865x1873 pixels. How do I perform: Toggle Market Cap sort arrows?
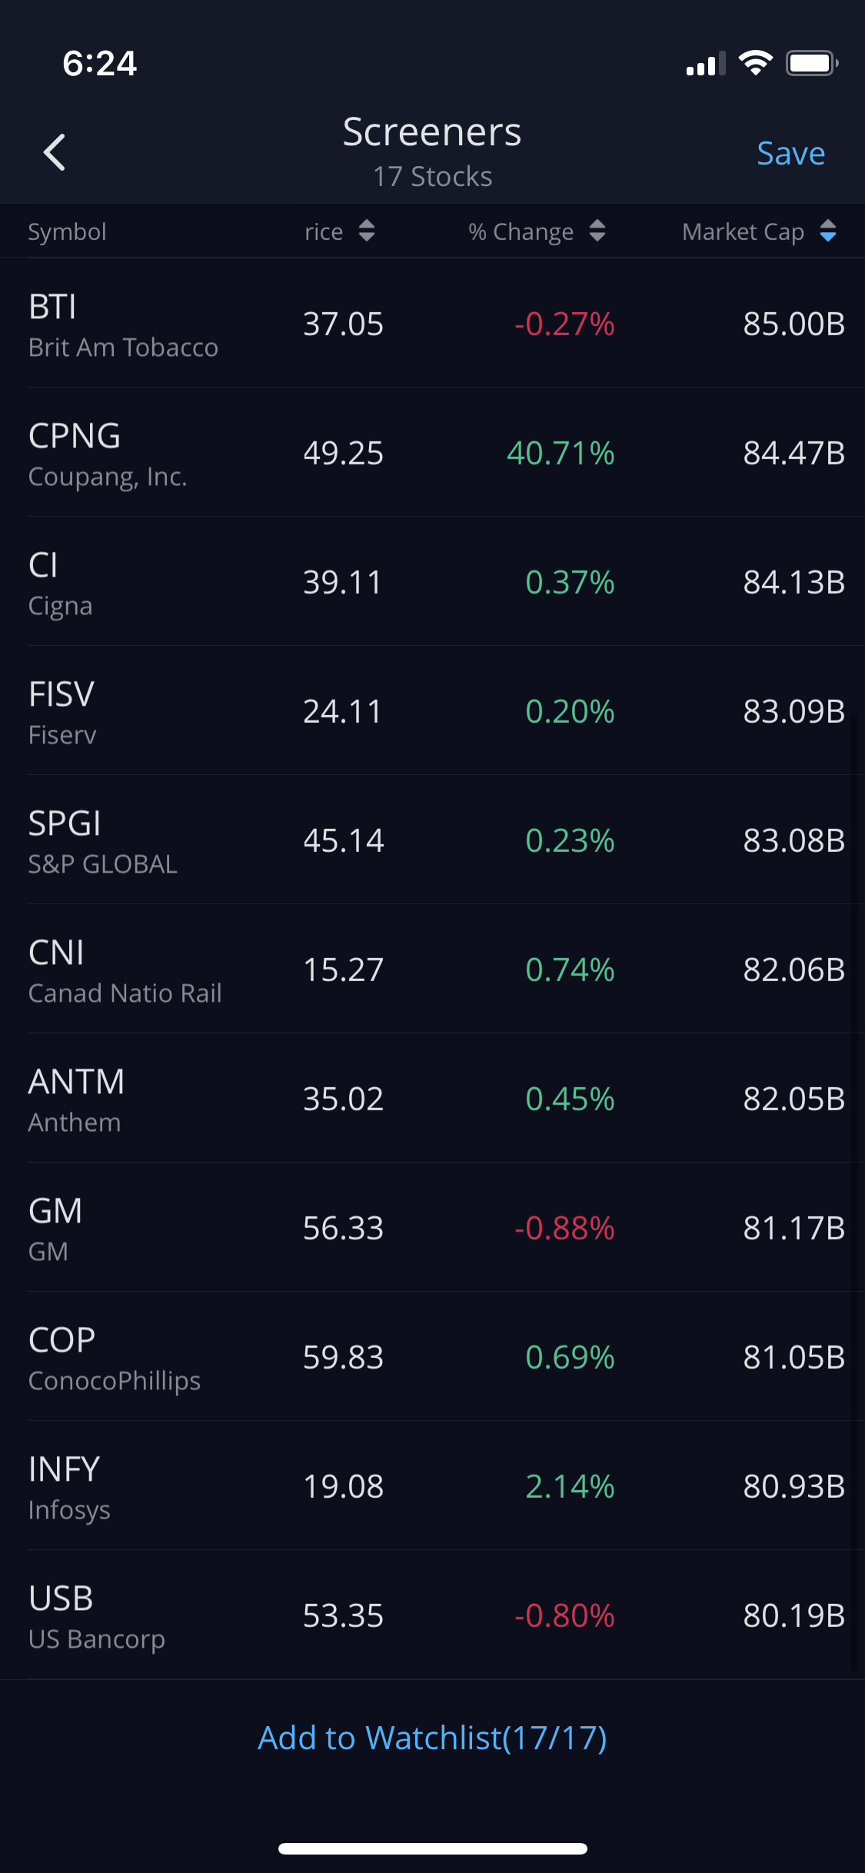[x=828, y=231]
